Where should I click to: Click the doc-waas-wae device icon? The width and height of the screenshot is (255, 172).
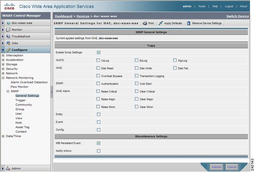[9, 23]
